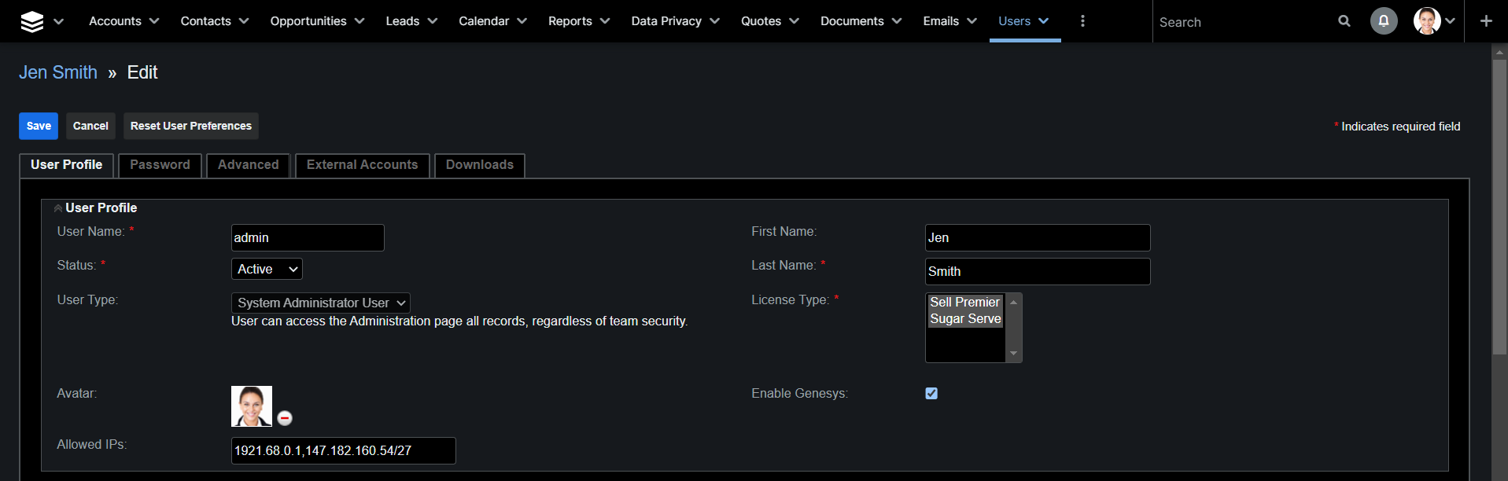Open the User Type dropdown
Viewport: 1508px width, 481px height.
click(x=320, y=303)
